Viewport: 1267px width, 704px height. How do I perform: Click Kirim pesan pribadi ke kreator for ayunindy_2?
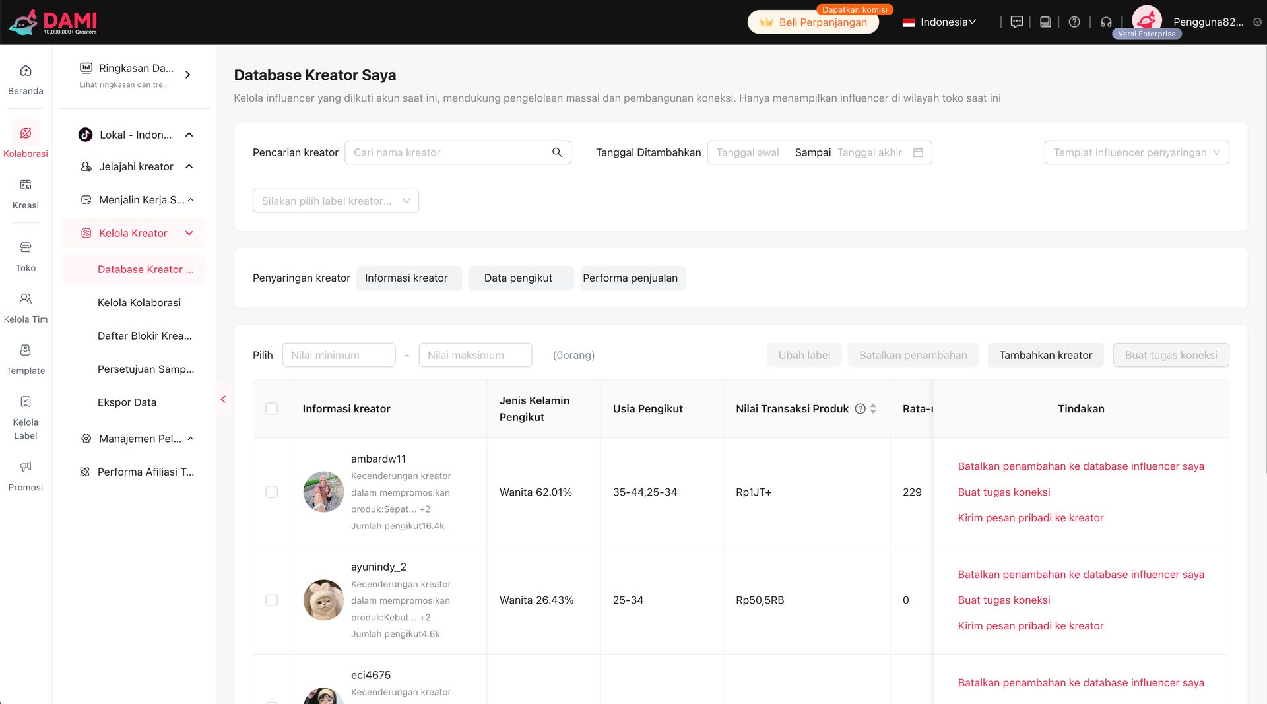1031,625
